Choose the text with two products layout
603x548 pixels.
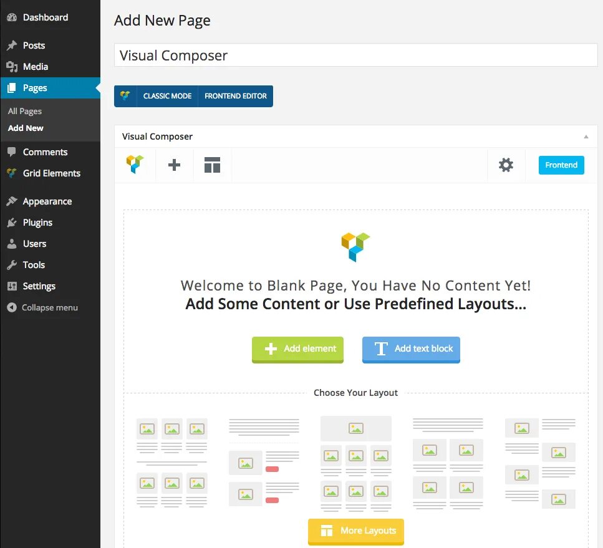click(x=264, y=463)
